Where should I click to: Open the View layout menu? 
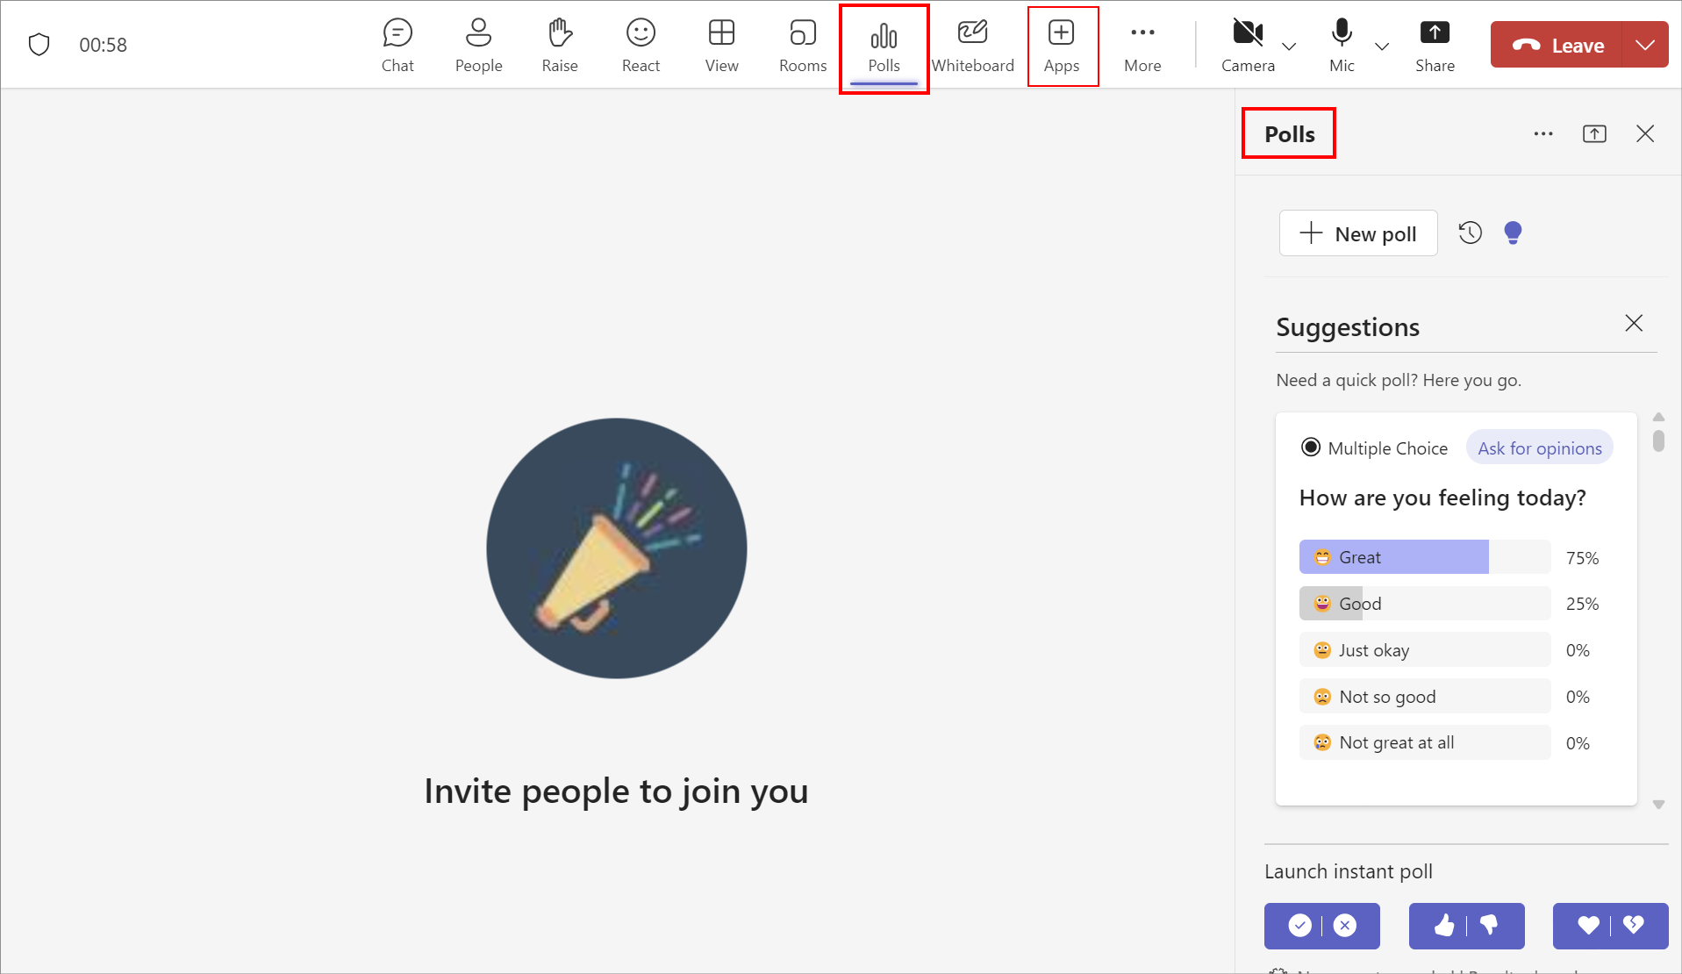pyautogui.click(x=721, y=46)
